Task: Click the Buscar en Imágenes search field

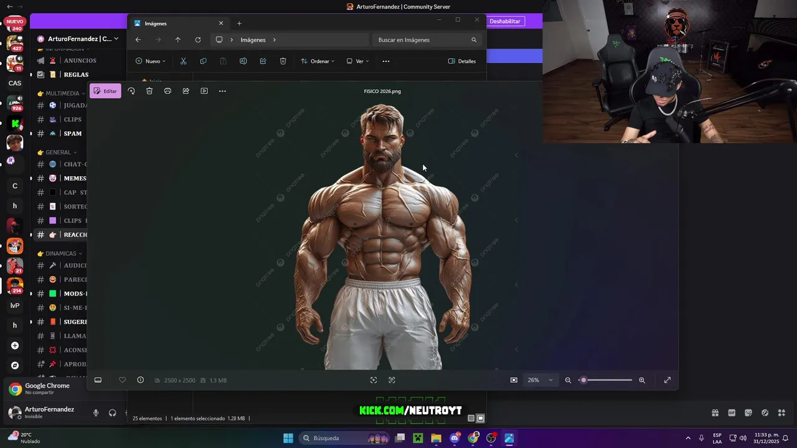Action: (427, 40)
